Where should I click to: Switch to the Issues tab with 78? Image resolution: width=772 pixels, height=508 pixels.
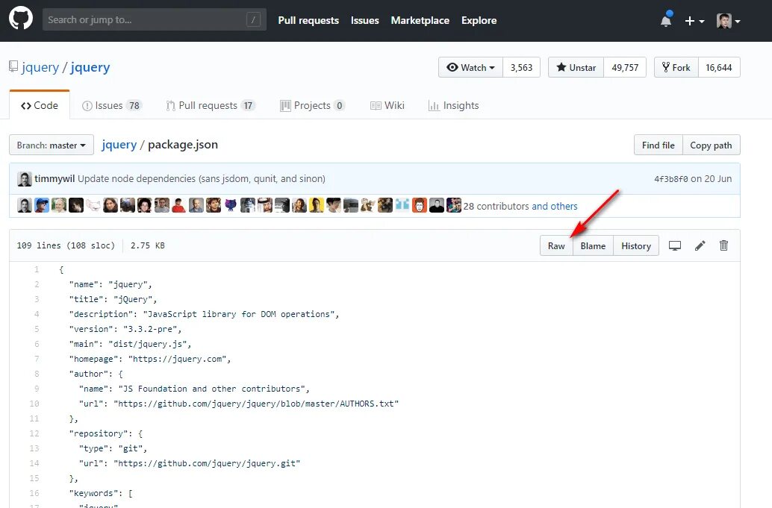pos(112,105)
